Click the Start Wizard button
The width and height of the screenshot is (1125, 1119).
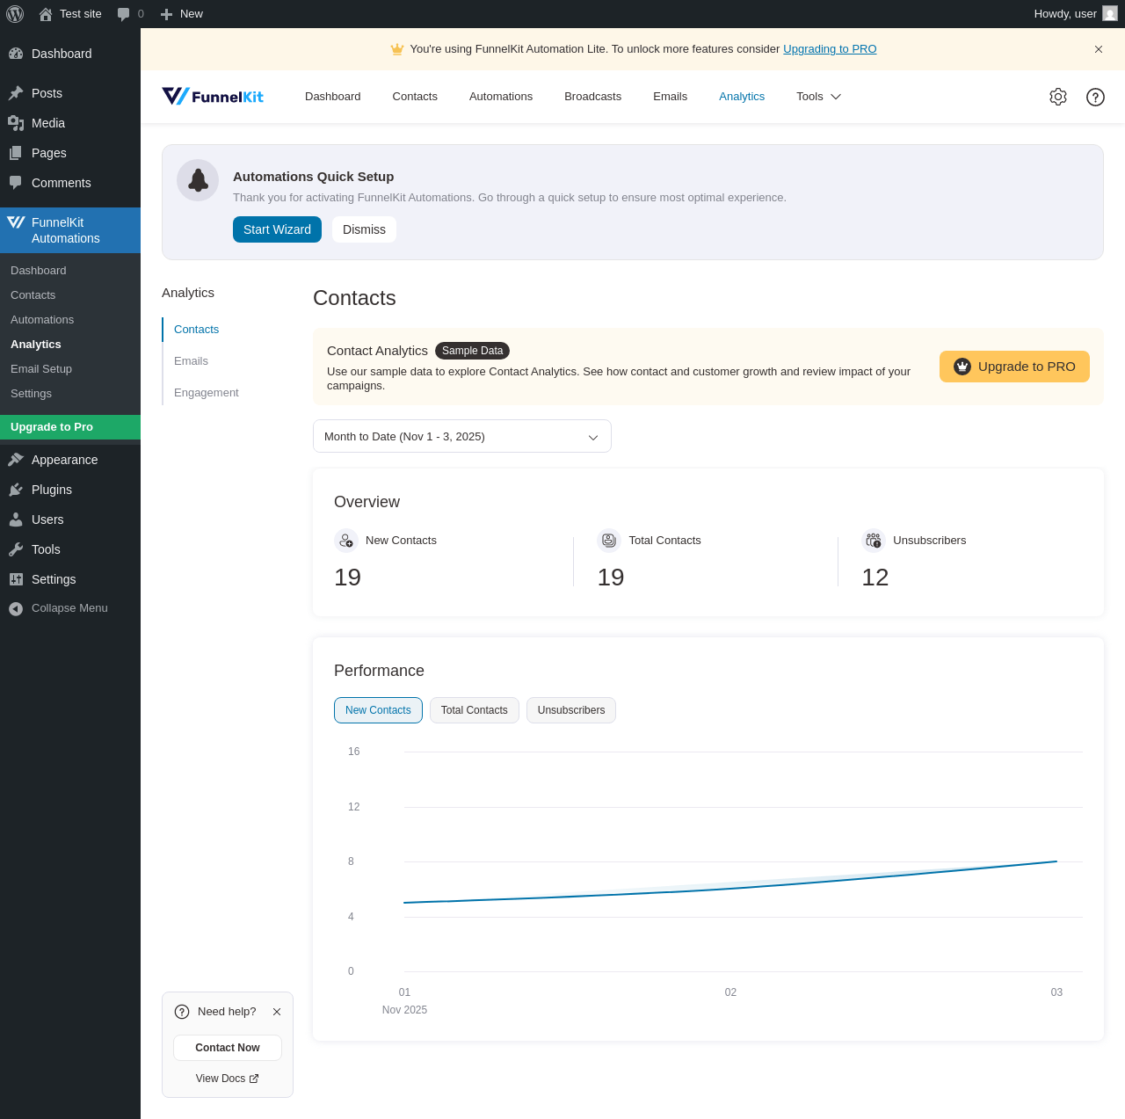(x=277, y=229)
